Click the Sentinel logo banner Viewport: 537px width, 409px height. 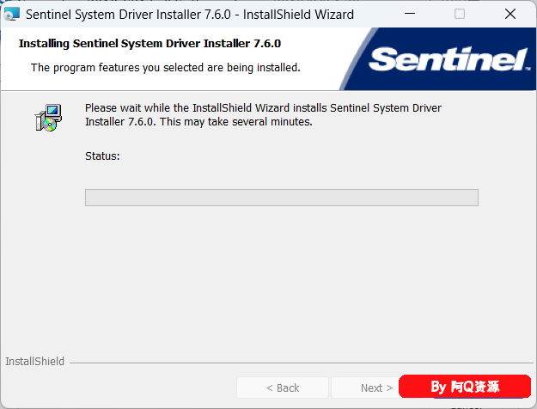[437, 59]
